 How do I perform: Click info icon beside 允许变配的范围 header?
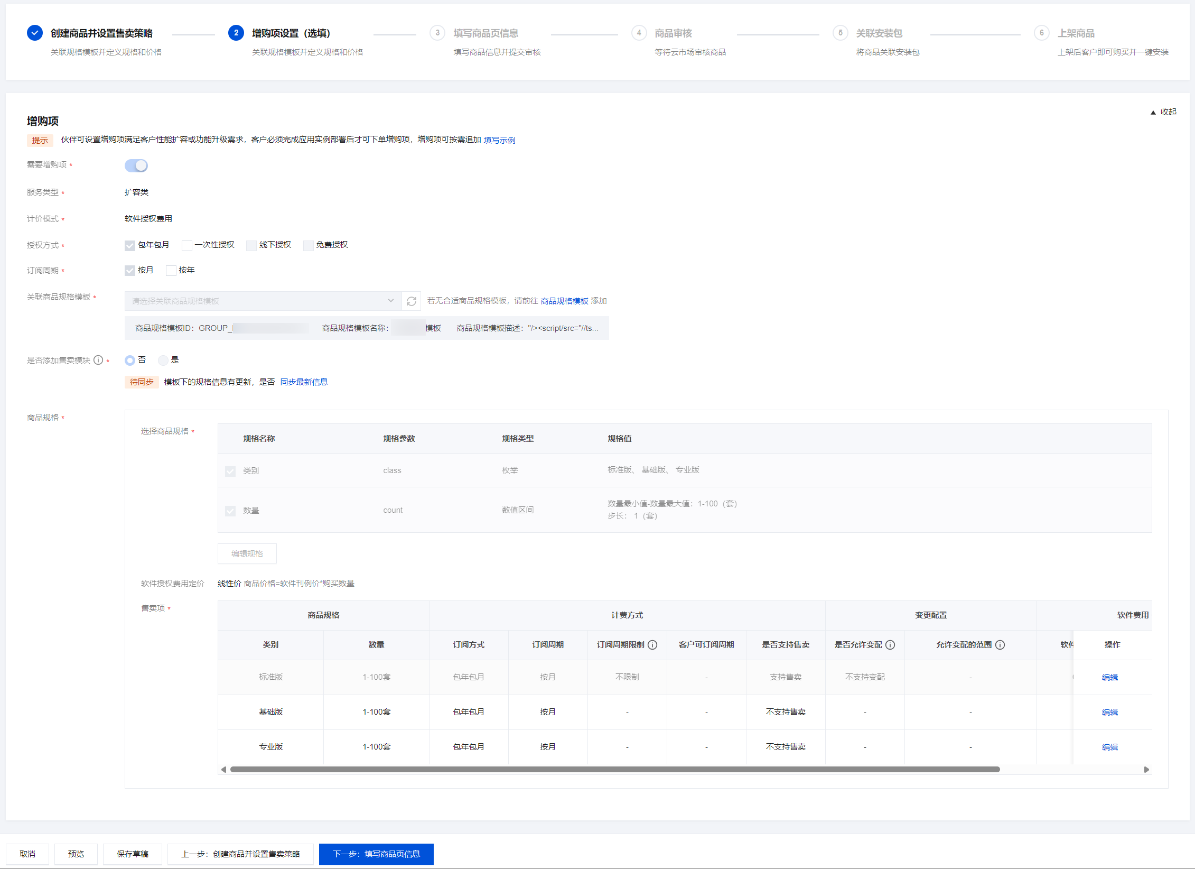click(x=1000, y=645)
